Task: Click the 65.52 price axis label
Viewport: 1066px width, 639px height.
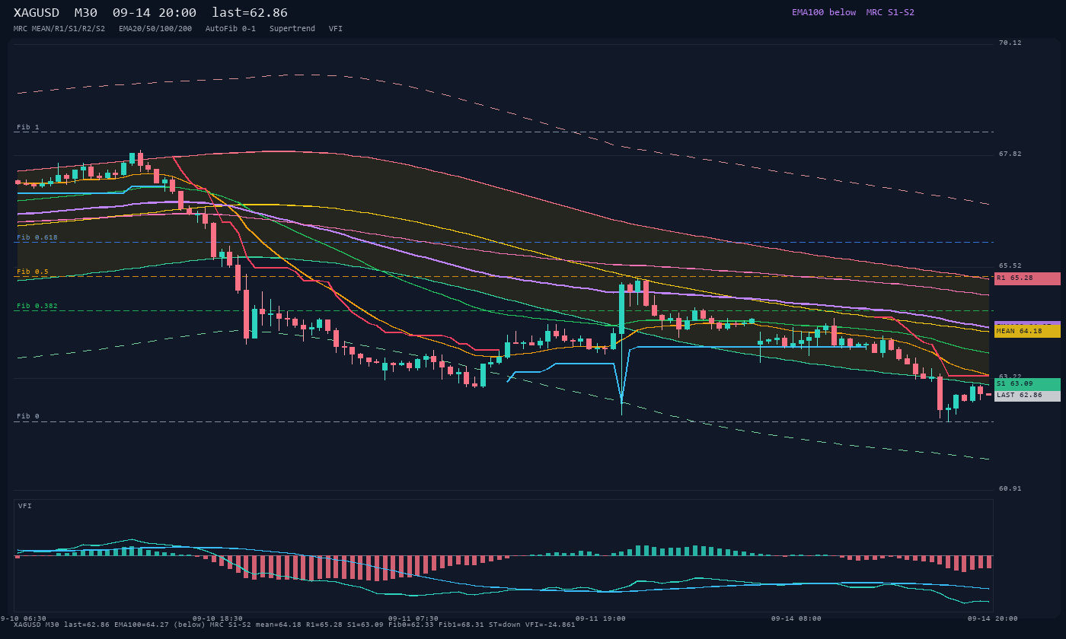Action: click(x=1010, y=265)
